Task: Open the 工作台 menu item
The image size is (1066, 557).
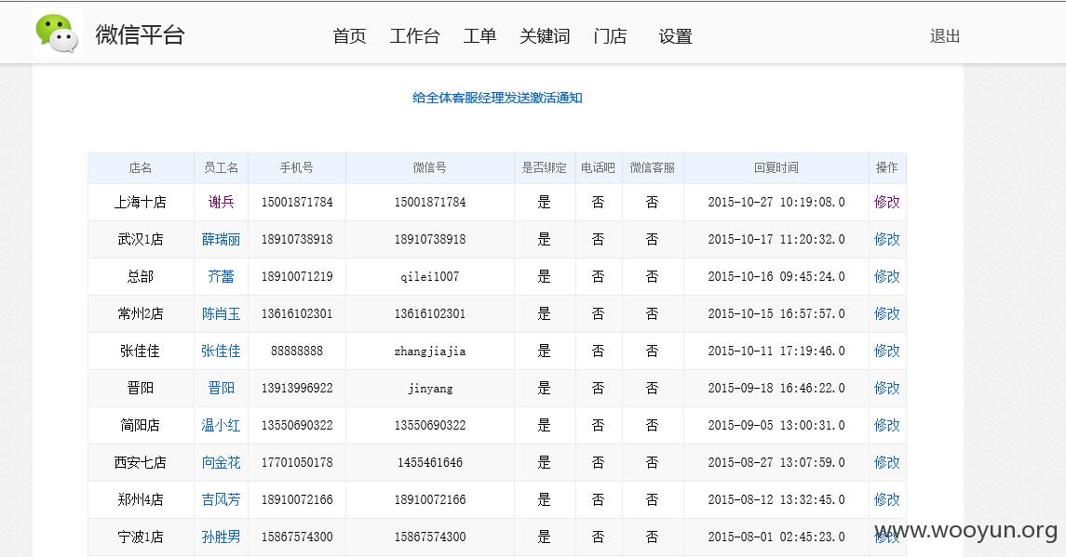Action: click(x=414, y=36)
